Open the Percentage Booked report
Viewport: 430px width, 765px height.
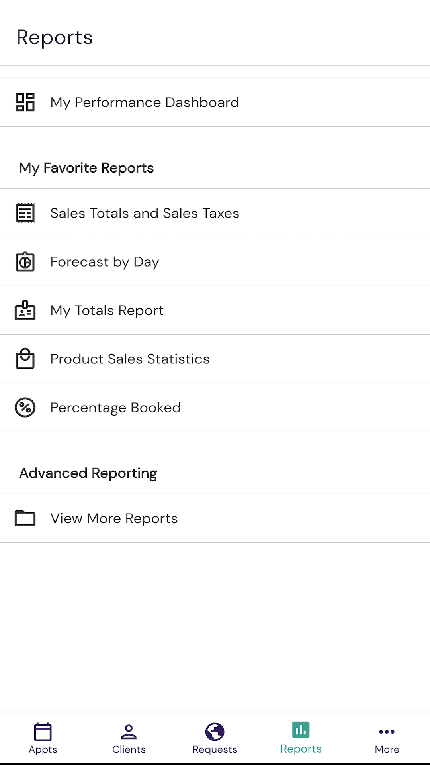tap(115, 408)
